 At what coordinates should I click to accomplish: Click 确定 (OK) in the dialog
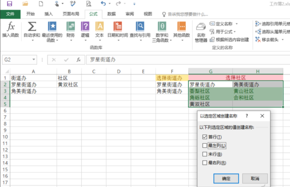coord(226,179)
